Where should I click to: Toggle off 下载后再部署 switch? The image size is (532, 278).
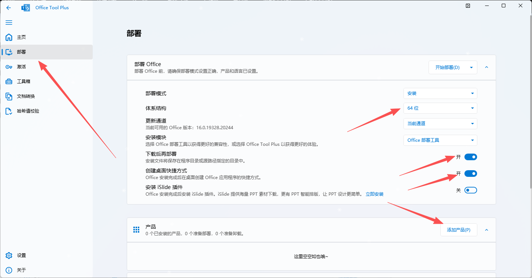tap(471, 157)
